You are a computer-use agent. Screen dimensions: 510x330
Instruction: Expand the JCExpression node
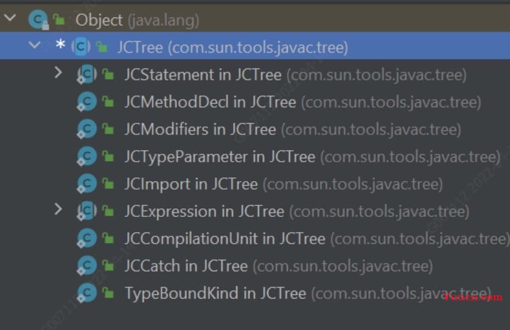coord(58,209)
